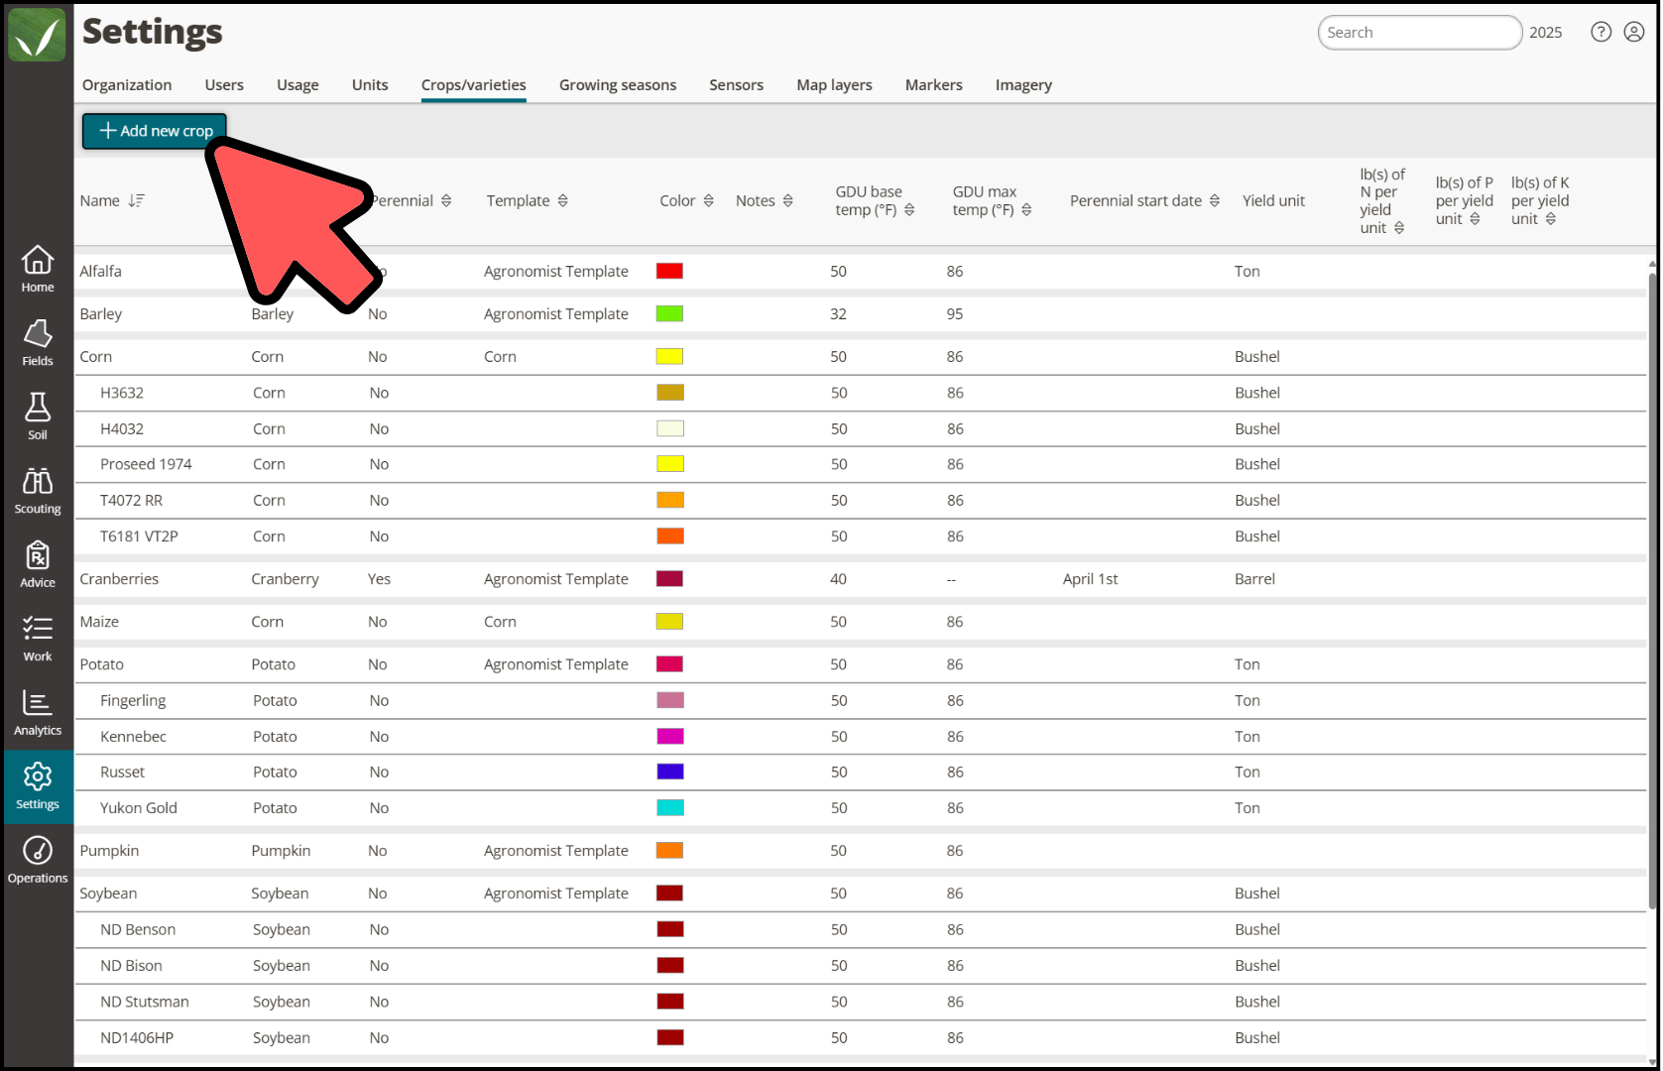1663x1071 pixels.
Task: Open the Soil section in the sidebar
Action: pyautogui.click(x=38, y=416)
